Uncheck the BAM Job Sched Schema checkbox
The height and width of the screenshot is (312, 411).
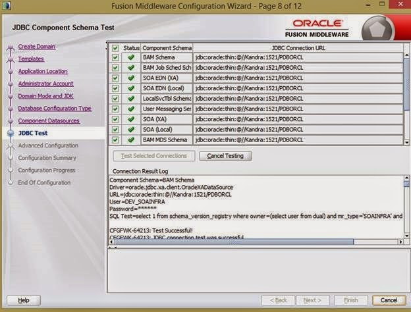[115, 68]
